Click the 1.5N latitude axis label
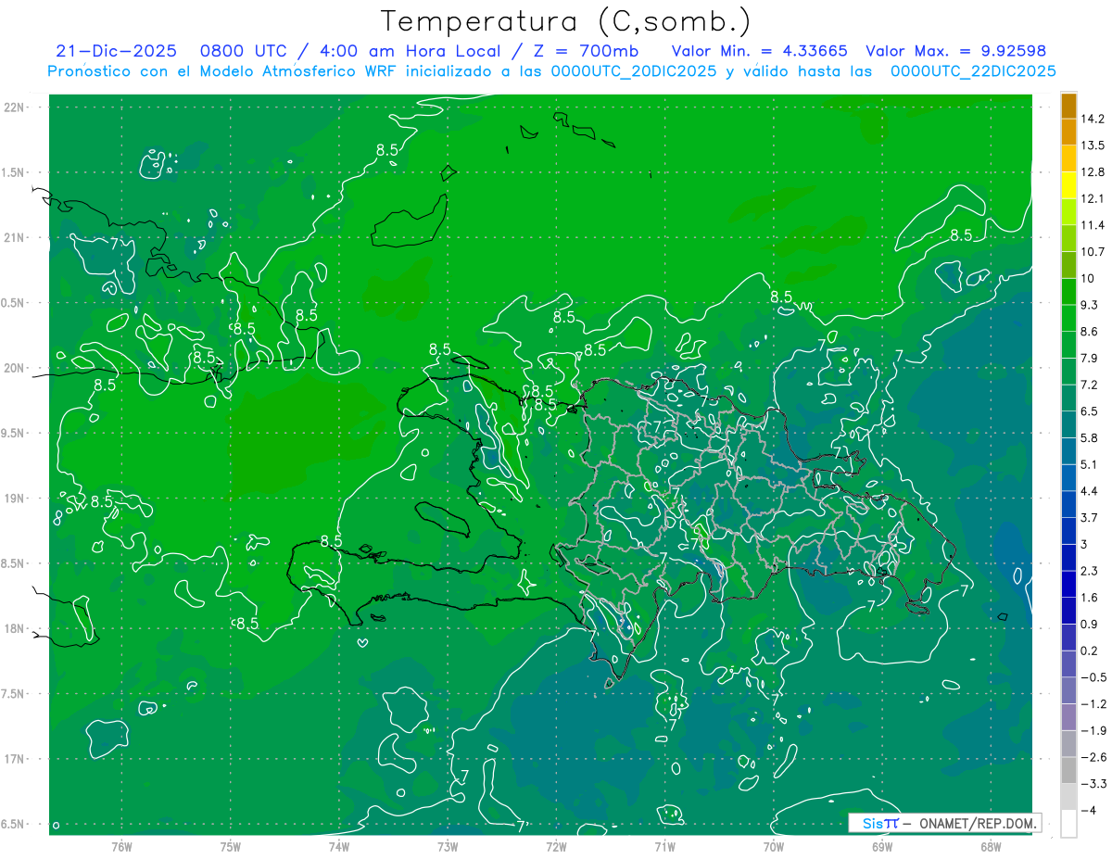 [13, 172]
